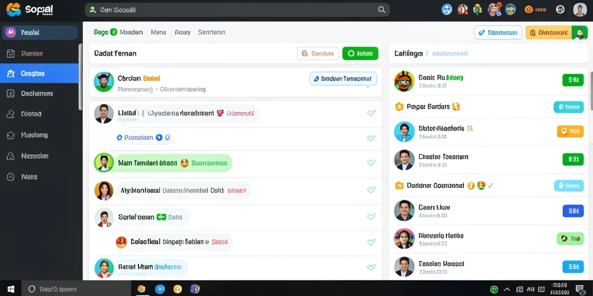Switch to the Mena tab
This screenshot has height=296, width=593.
[x=158, y=32]
